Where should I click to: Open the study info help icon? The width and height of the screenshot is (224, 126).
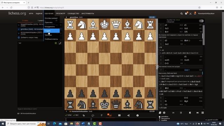pyautogui.click(x=138, y=115)
